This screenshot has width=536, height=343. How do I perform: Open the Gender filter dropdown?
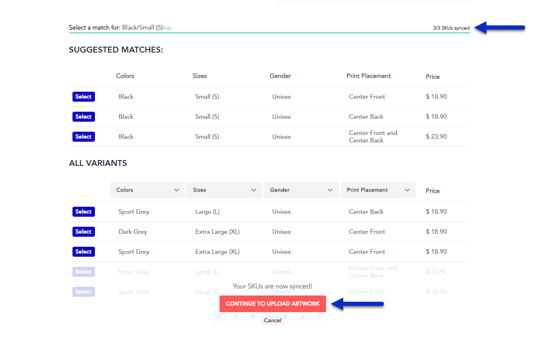301,190
